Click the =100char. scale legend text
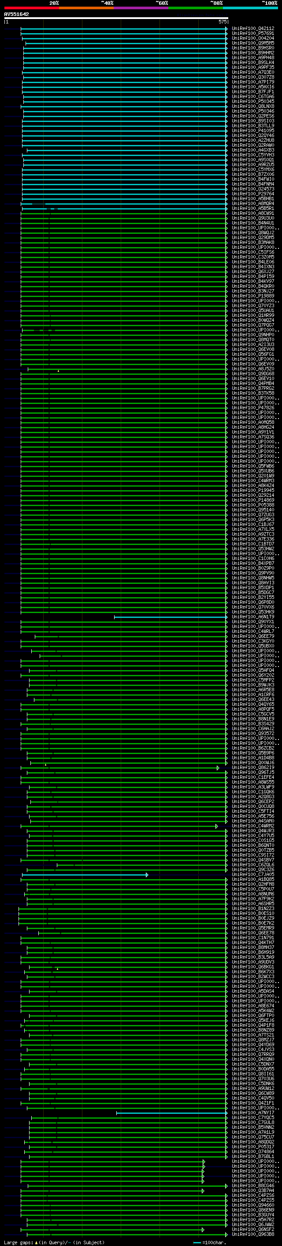 [214, 1242]
